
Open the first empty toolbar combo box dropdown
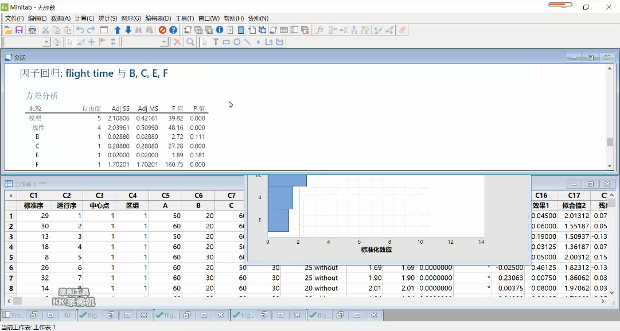coord(46,42)
